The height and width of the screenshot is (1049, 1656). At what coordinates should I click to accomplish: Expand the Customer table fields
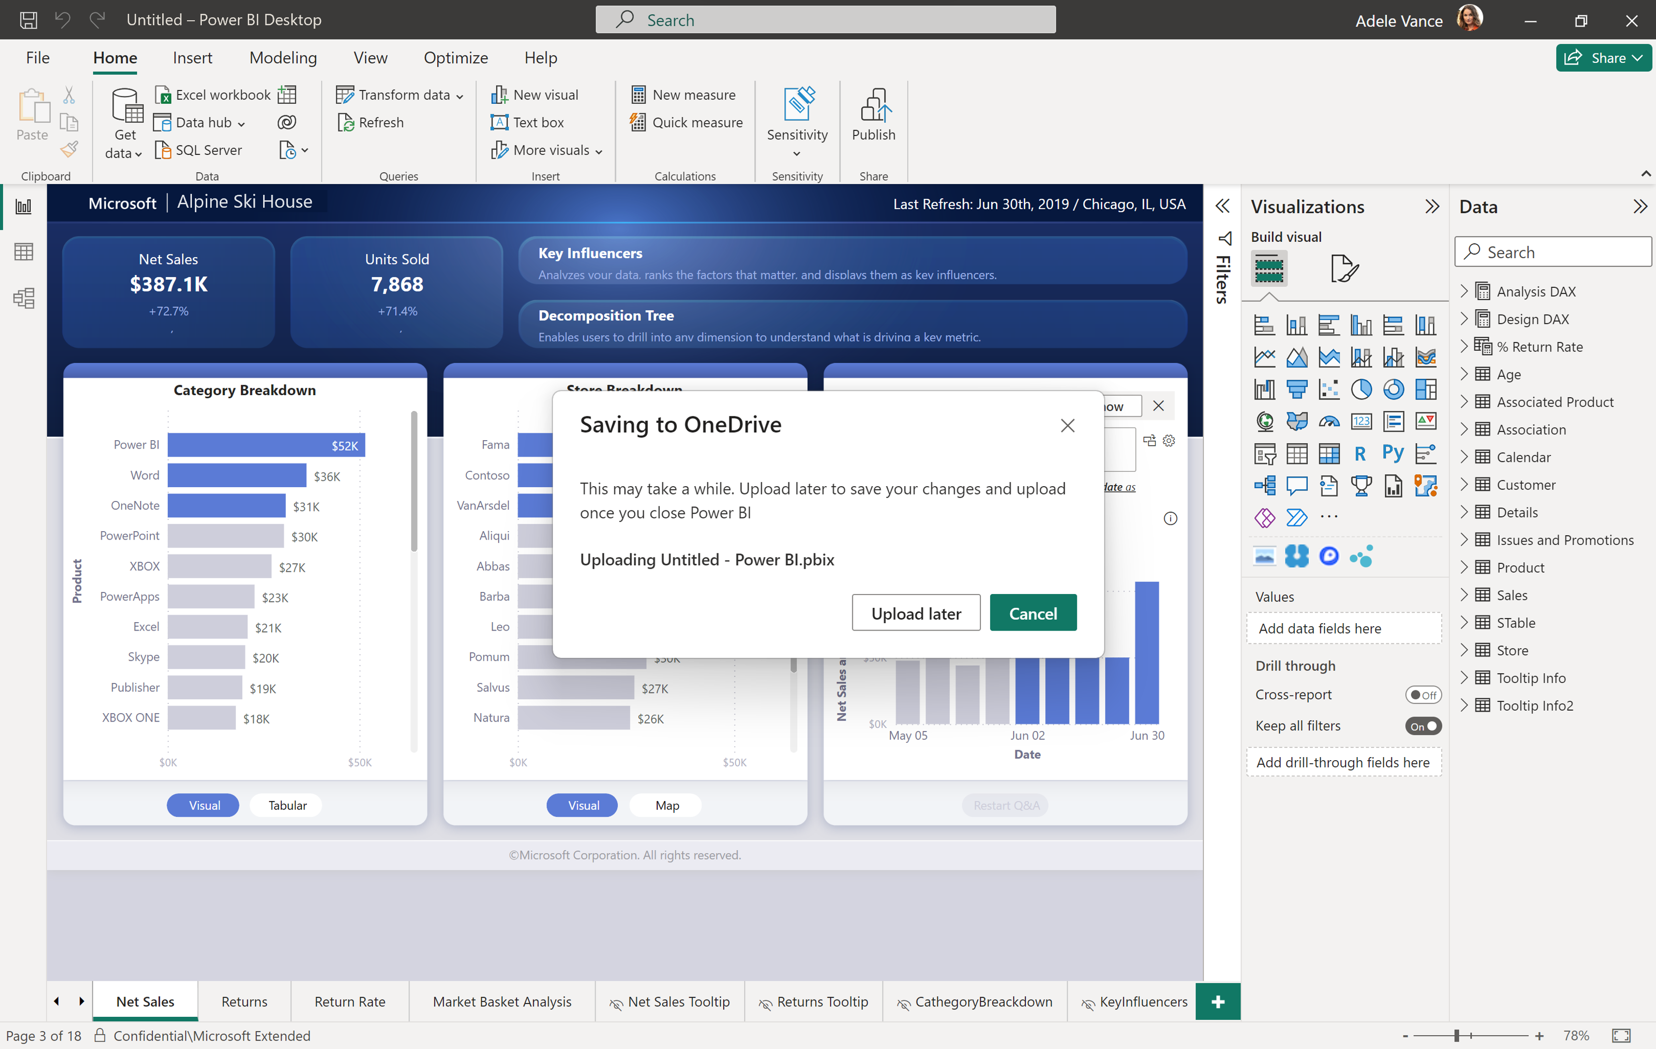click(x=1464, y=485)
